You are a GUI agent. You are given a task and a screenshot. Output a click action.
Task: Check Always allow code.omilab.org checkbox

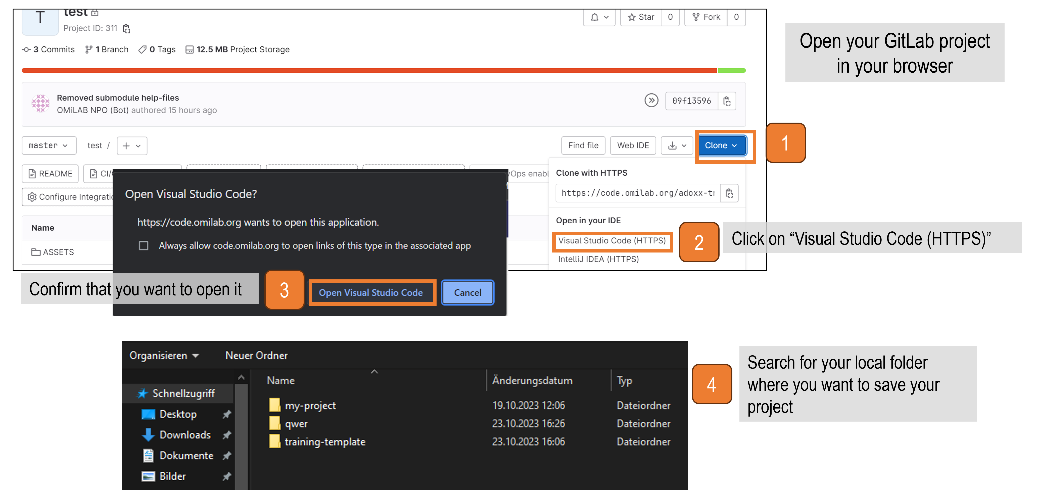pyautogui.click(x=143, y=245)
